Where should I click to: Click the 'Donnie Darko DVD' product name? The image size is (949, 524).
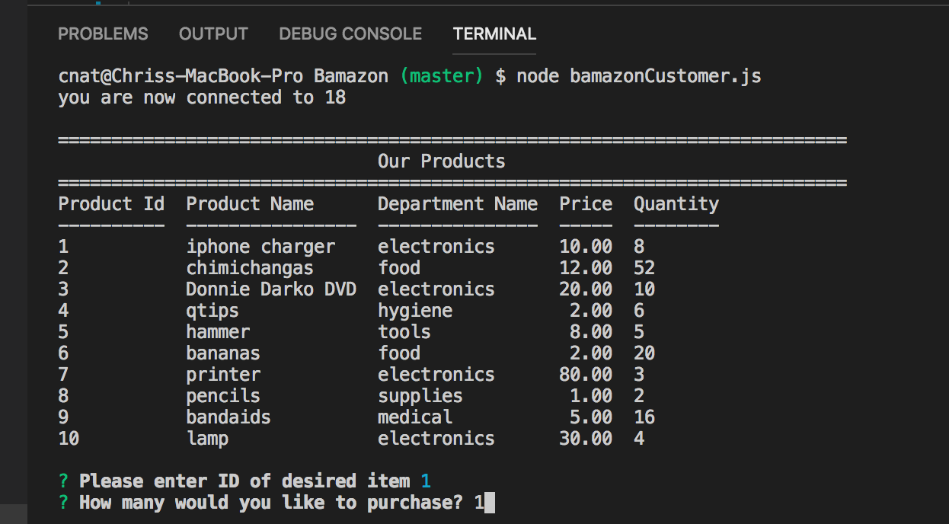(x=270, y=289)
